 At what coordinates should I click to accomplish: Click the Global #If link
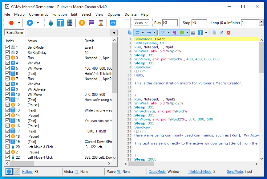(76, 172)
